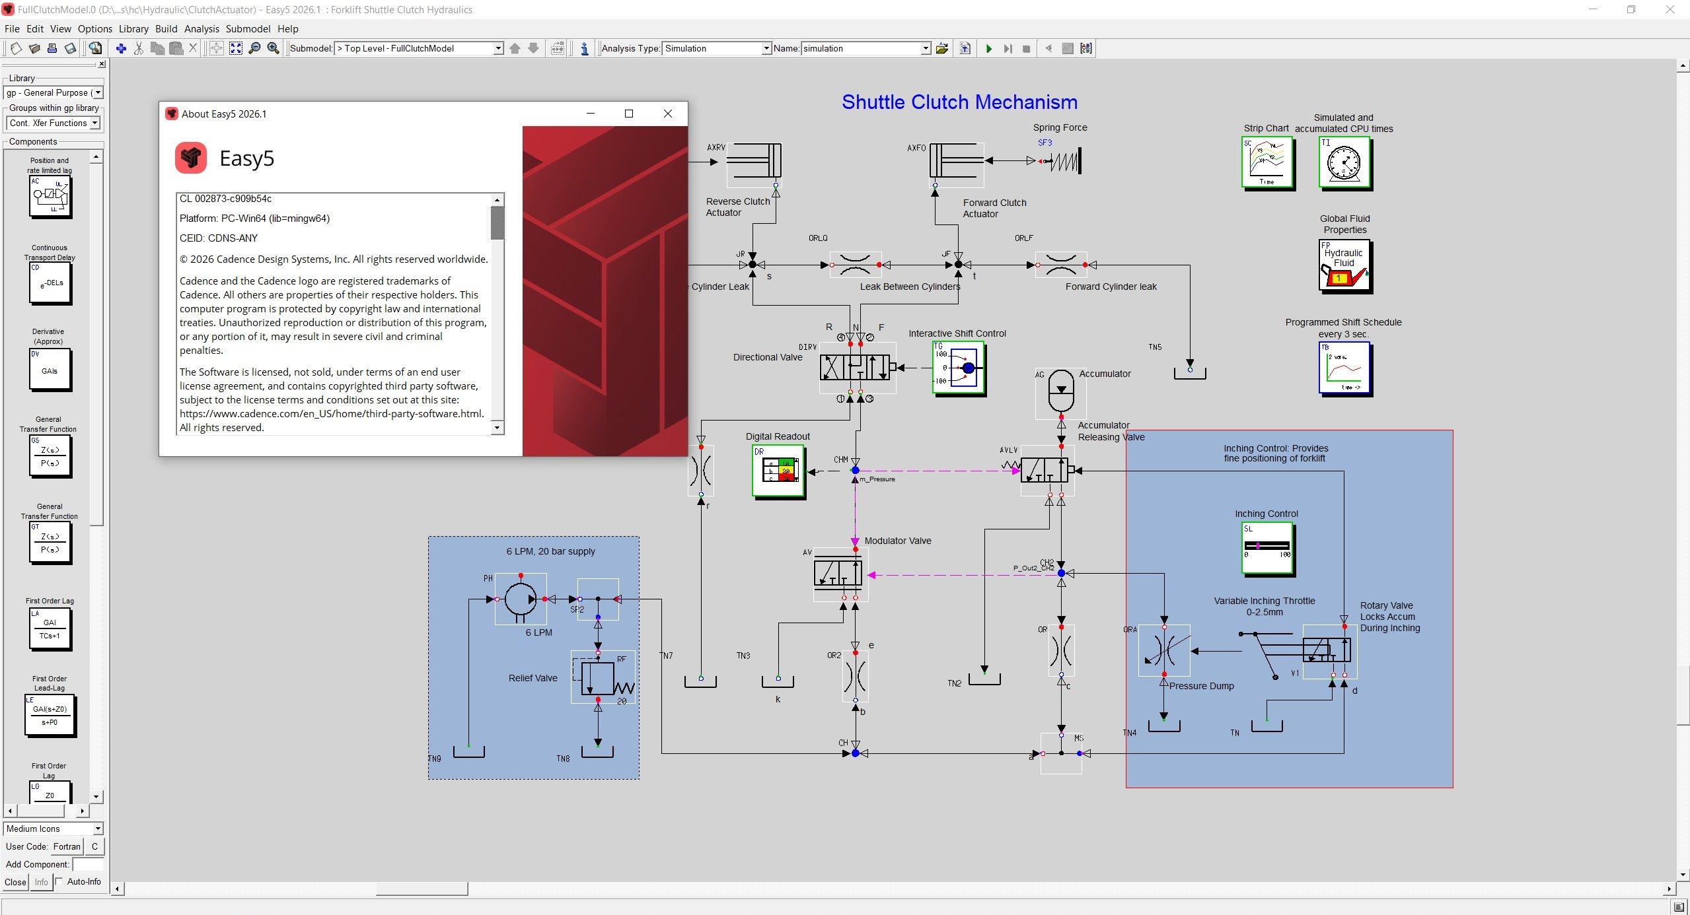Run the simulation with green play icon
Viewport: 1690px width, 915px height.
coord(989,48)
